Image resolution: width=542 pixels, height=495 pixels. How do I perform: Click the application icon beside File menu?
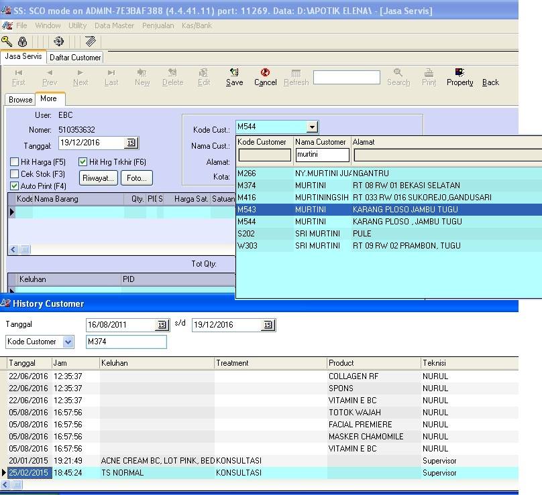coord(7,25)
